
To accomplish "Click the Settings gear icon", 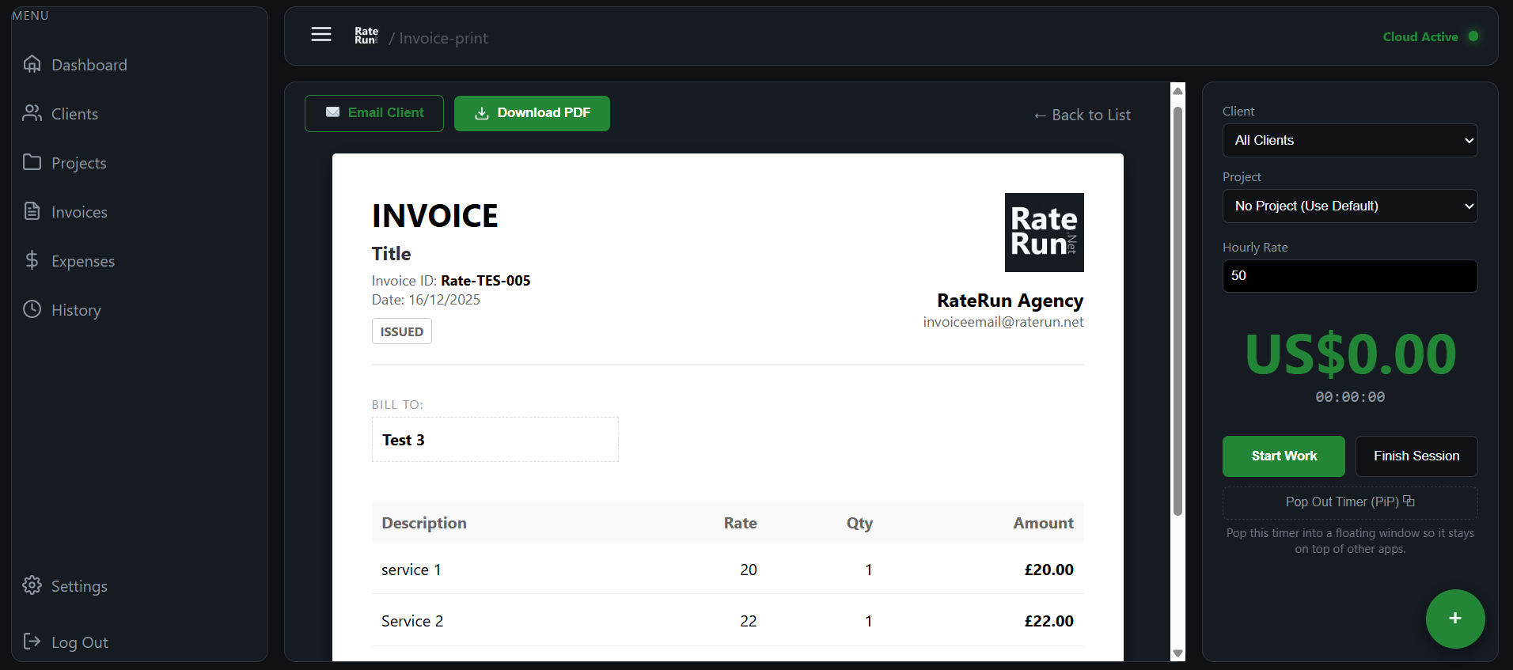I will point(32,585).
